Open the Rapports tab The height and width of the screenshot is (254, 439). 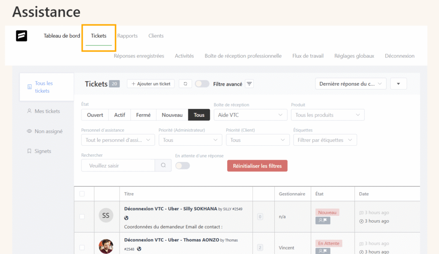(x=127, y=36)
